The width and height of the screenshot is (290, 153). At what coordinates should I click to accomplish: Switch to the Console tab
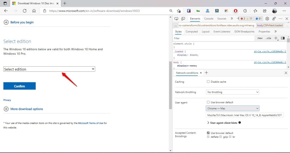coord(209,19)
